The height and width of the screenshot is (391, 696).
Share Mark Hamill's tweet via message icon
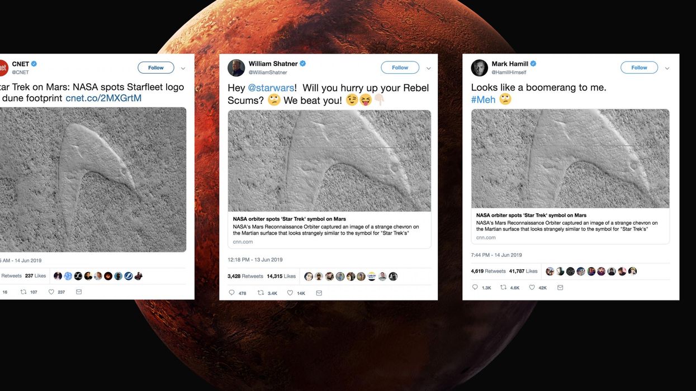[x=560, y=288]
